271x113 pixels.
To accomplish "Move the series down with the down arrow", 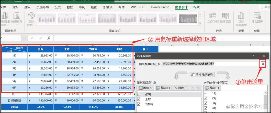I will pyautogui.click(x=198, y=88).
